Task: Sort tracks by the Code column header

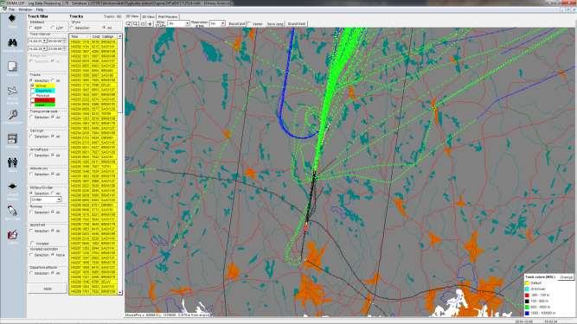Action: [96, 36]
